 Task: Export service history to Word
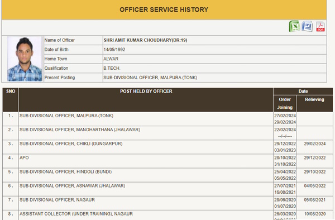coord(307,26)
